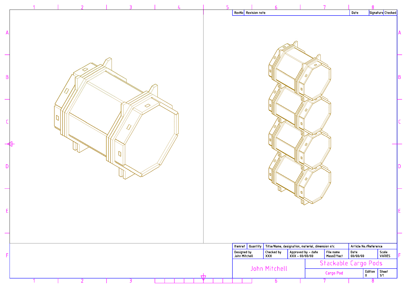The width and height of the screenshot is (407, 288).
Task: Click the "Quantity" column label
Action: coord(255,246)
